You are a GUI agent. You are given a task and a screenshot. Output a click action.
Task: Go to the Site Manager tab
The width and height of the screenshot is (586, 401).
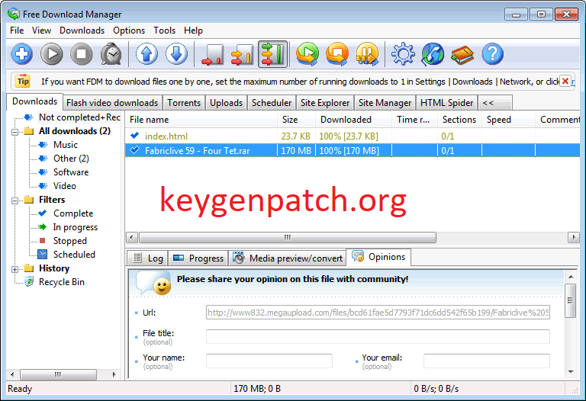[385, 103]
